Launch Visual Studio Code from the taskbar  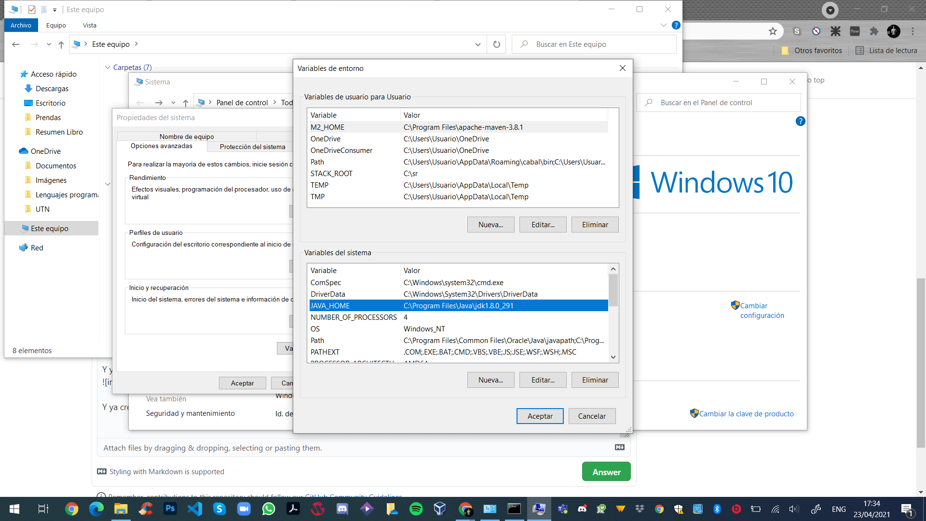(x=195, y=509)
